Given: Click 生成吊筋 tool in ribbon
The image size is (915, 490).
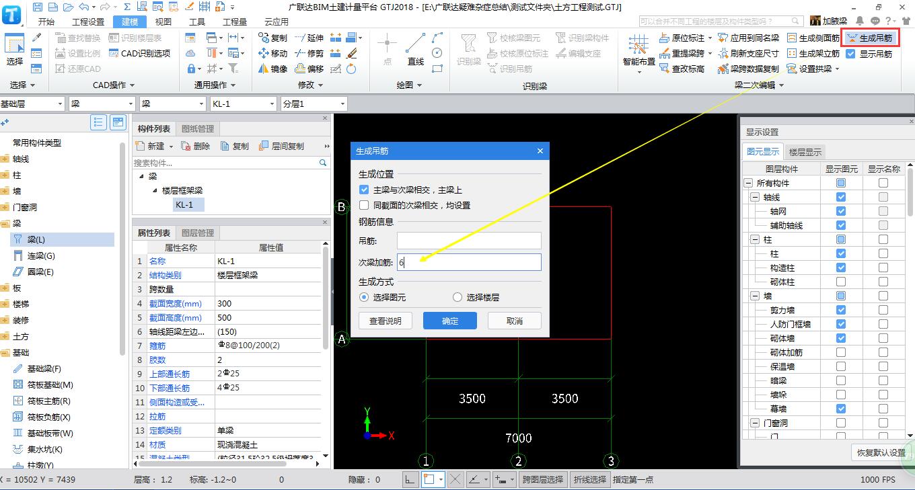Looking at the screenshot, I should pos(870,38).
